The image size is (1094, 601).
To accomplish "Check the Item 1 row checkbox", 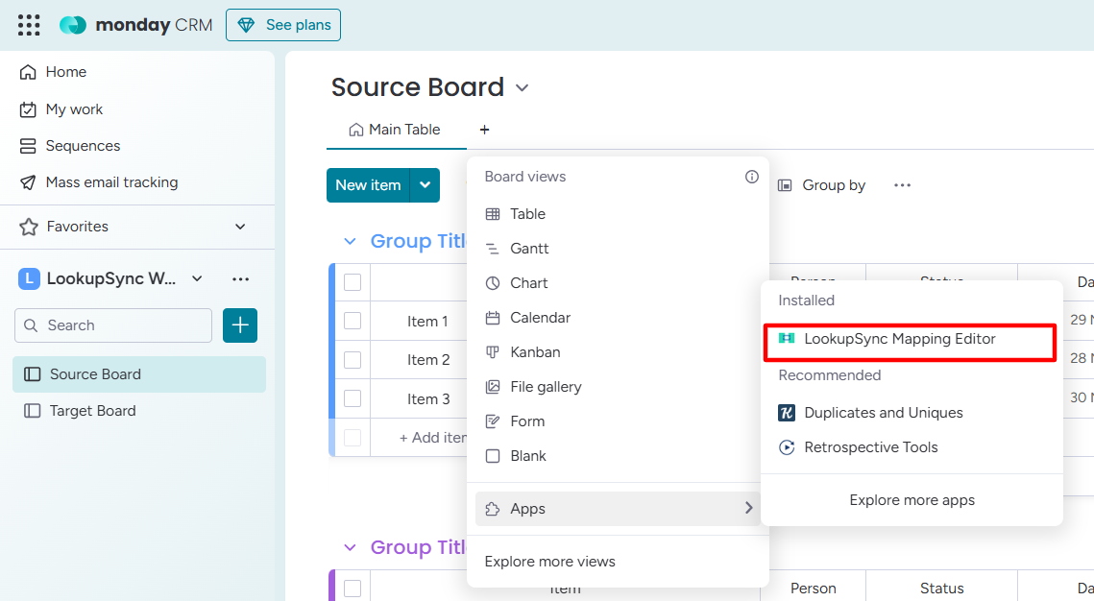I will [x=353, y=321].
